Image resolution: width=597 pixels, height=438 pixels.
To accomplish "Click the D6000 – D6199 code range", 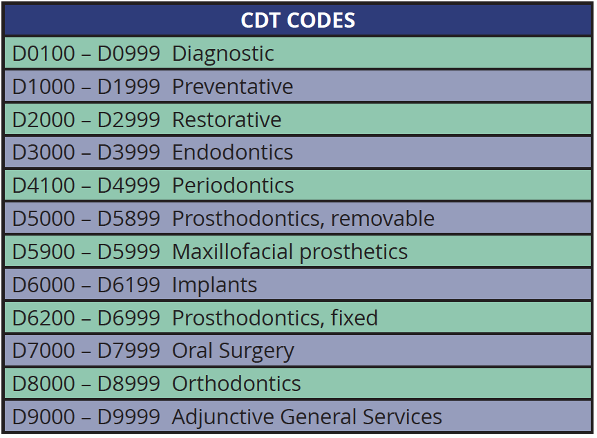I will [x=86, y=285].
